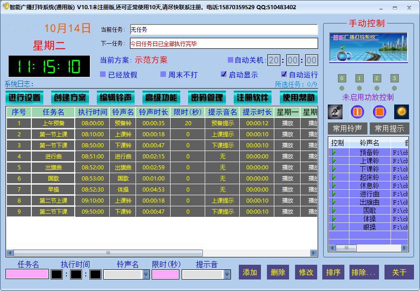Pause playback with the purple pause button
This screenshot has height=291, width=420.
[x=357, y=112]
